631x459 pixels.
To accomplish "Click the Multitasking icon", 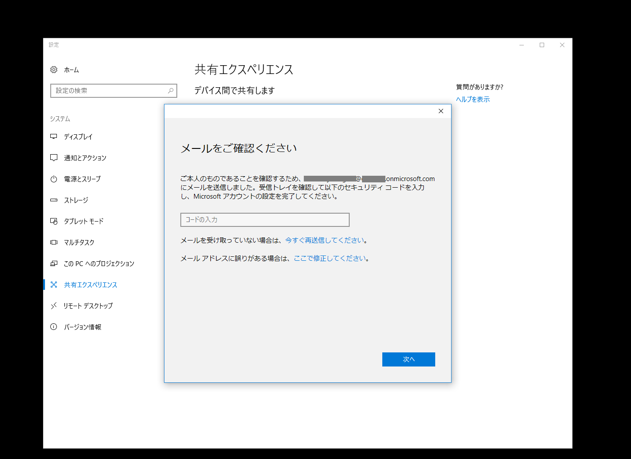I will 54,242.
